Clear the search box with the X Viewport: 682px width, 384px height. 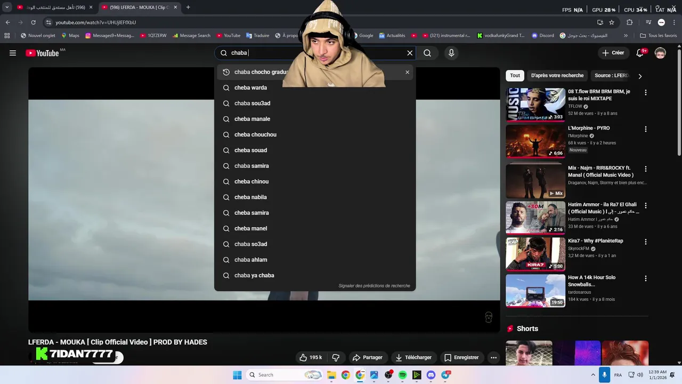tap(410, 53)
